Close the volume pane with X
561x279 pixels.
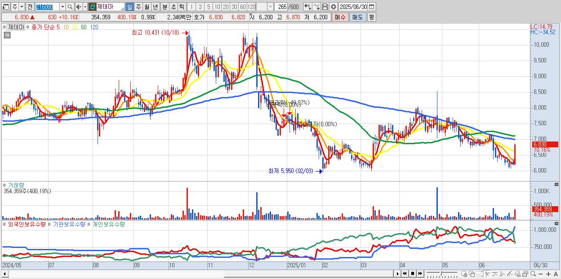pos(557,185)
